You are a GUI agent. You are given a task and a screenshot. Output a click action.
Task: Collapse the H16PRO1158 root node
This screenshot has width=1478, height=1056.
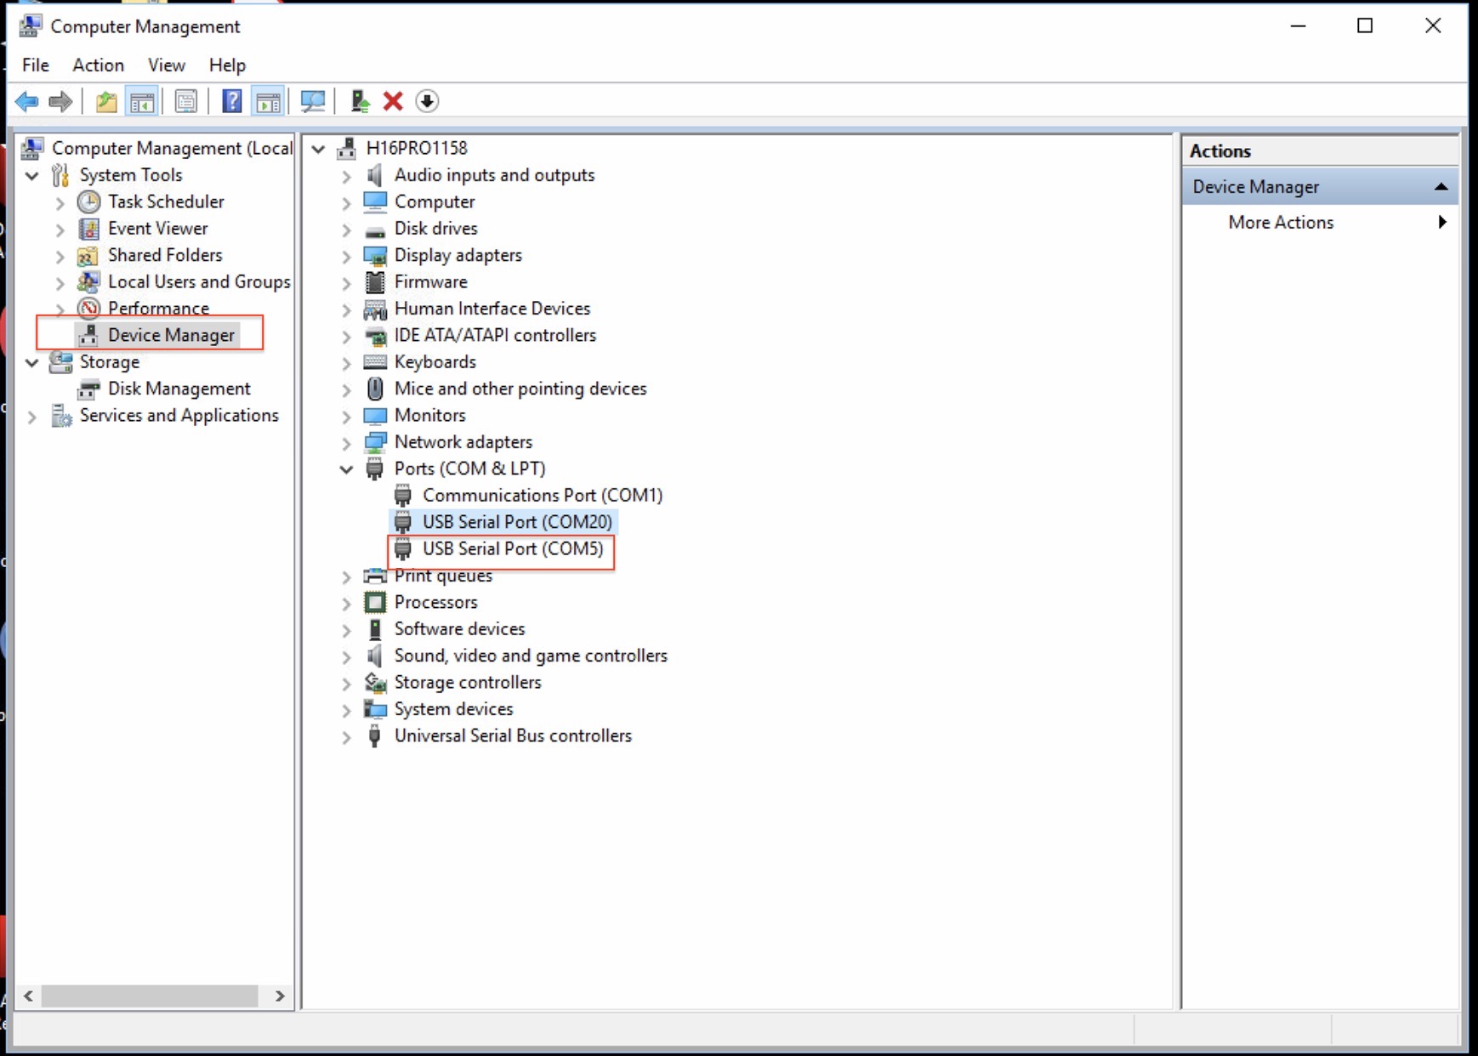[x=319, y=149]
